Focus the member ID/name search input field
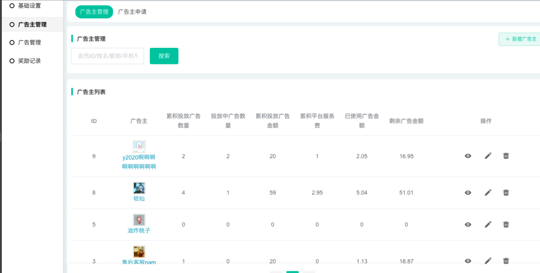The width and height of the screenshot is (540, 273). click(108, 56)
